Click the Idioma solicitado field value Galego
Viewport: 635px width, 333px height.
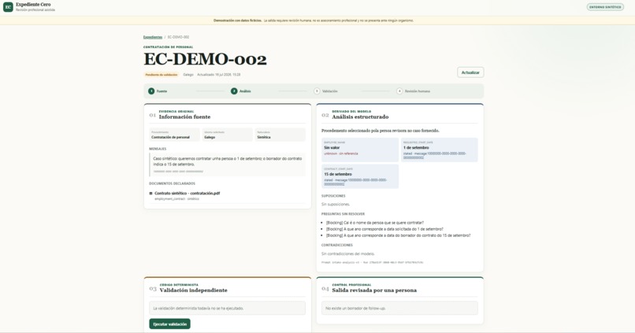(x=227, y=135)
